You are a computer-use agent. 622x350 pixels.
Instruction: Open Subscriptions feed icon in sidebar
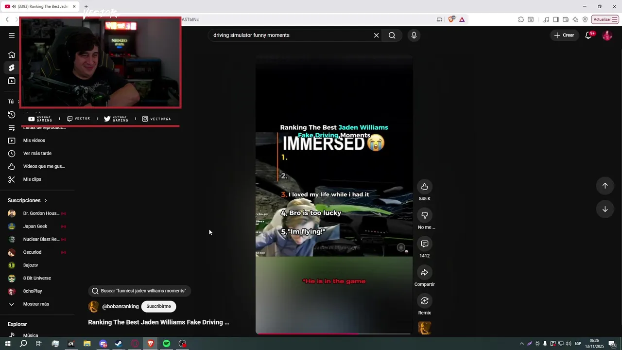coord(12,81)
